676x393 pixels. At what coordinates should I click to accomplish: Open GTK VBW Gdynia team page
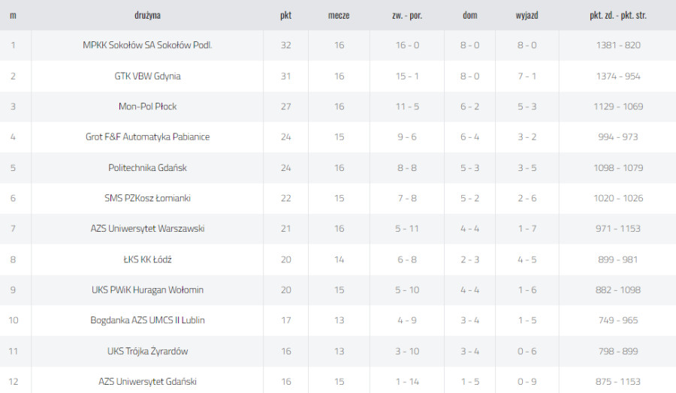147,76
